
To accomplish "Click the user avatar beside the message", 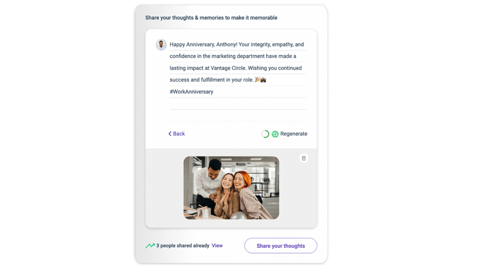I will tap(161, 45).
